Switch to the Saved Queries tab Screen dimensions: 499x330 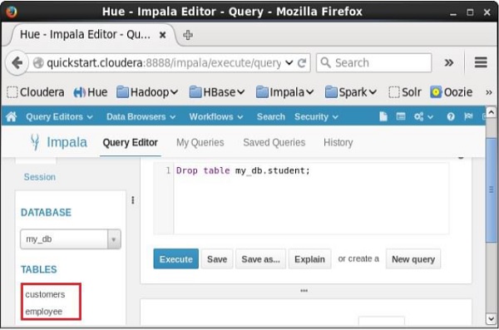click(274, 143)
